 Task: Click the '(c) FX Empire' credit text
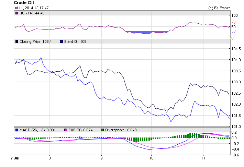[219, 8]
